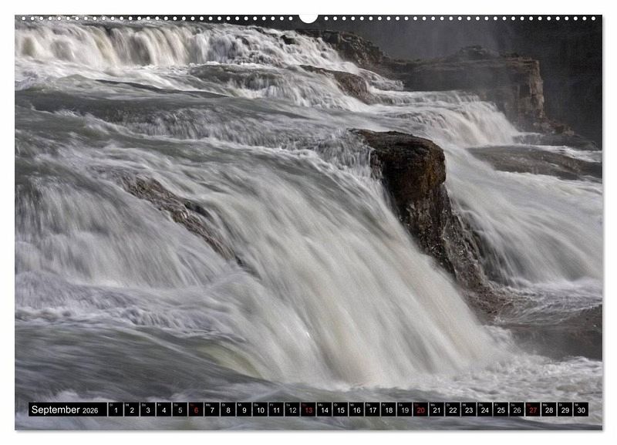Choose day 4 on the date bar
This screenshot has width=617, height=445.
point(164,410)
